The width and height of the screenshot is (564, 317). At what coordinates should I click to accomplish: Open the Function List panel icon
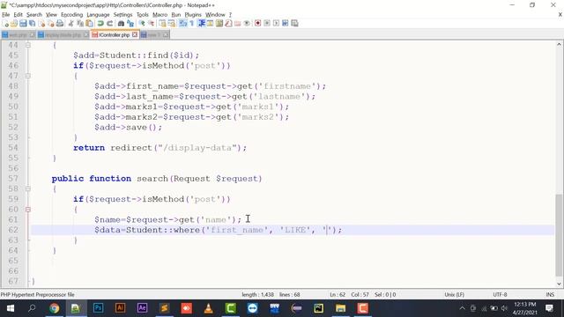point(228,24)
